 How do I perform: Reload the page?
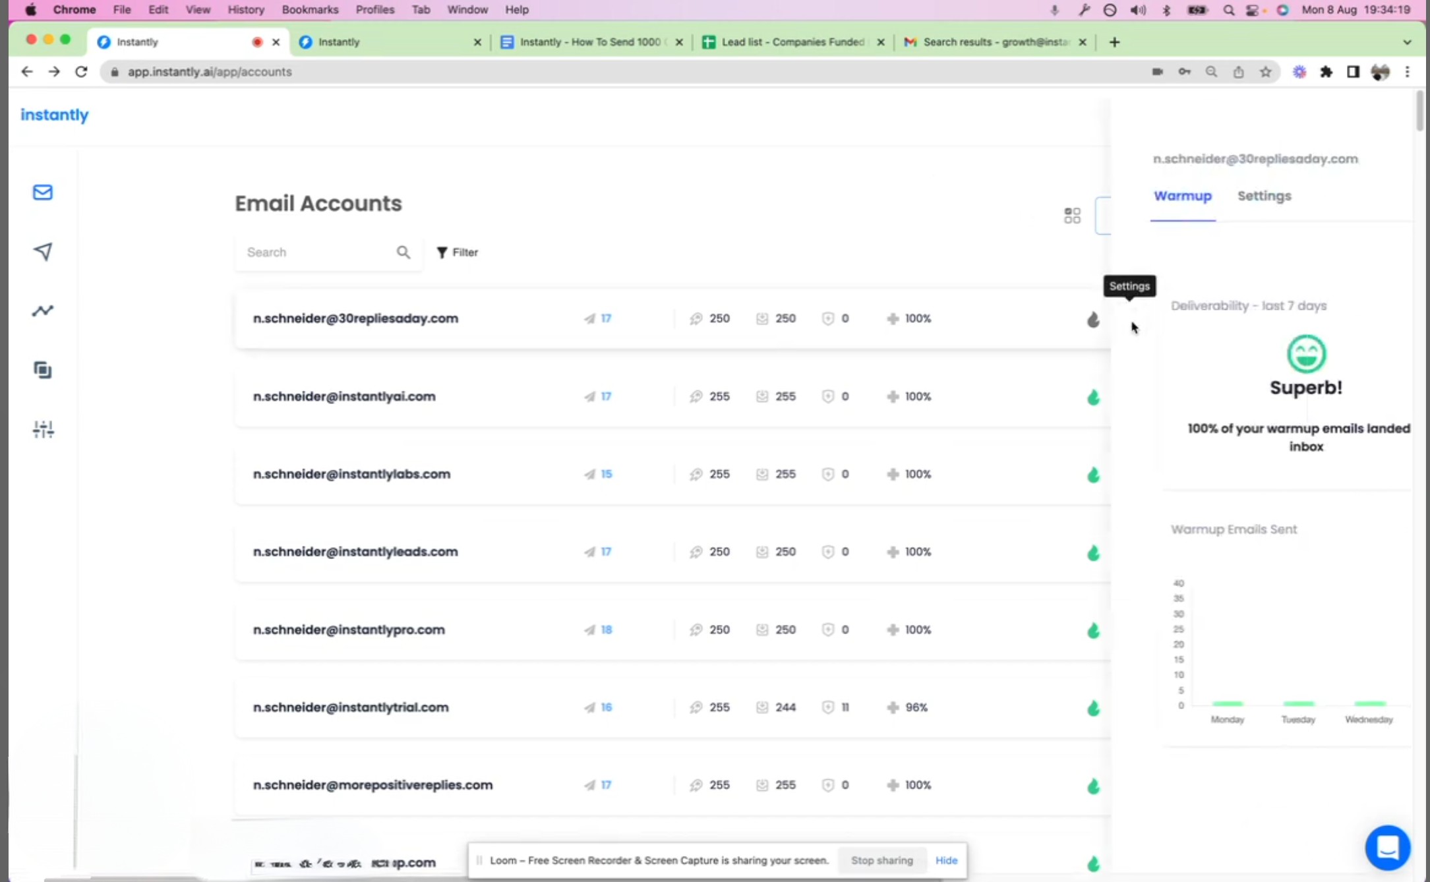click(81, 72)
